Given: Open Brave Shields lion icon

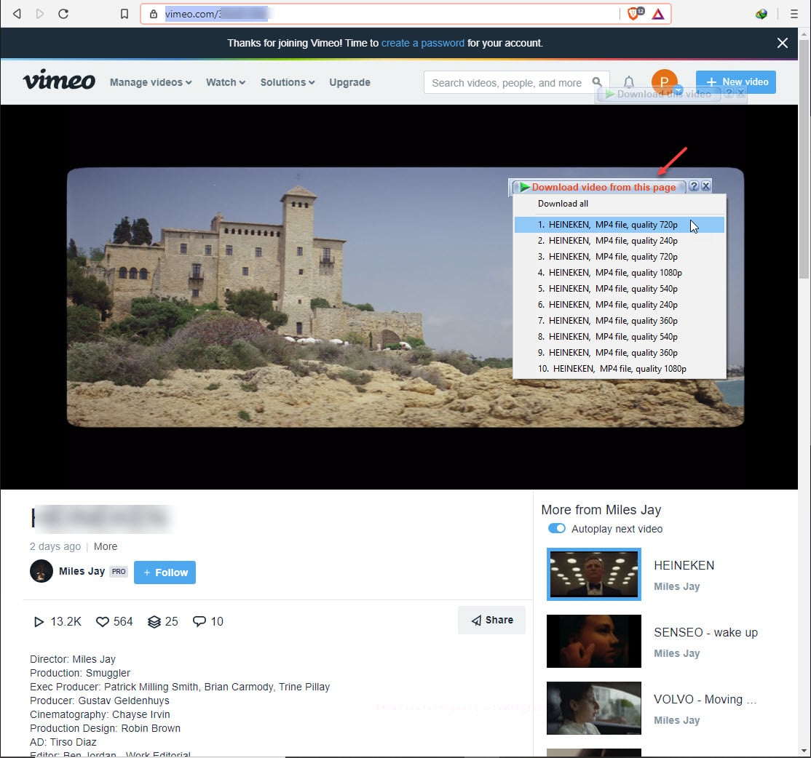Looking at the screenshot, I should pyautogui.click(x=635, y=13).
